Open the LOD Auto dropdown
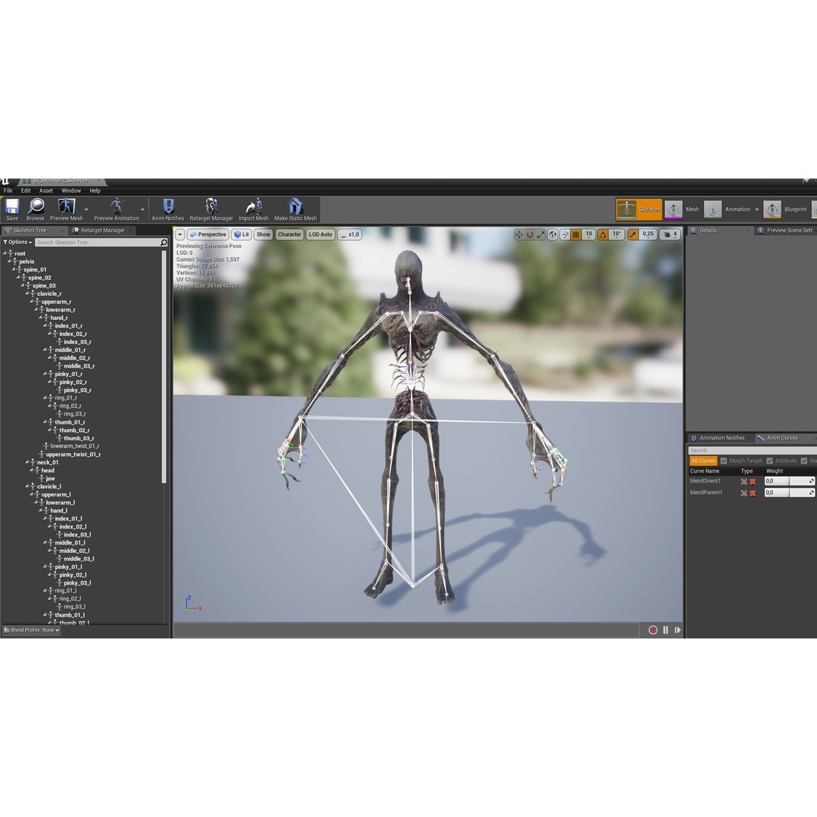This screenshot has height=817, width=817. click(320, 235)
